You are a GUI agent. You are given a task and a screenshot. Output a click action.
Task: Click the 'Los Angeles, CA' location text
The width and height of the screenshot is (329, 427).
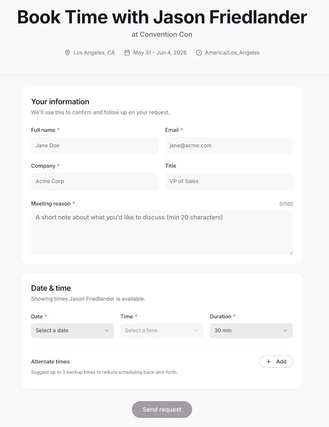click(x=94, y=53)
